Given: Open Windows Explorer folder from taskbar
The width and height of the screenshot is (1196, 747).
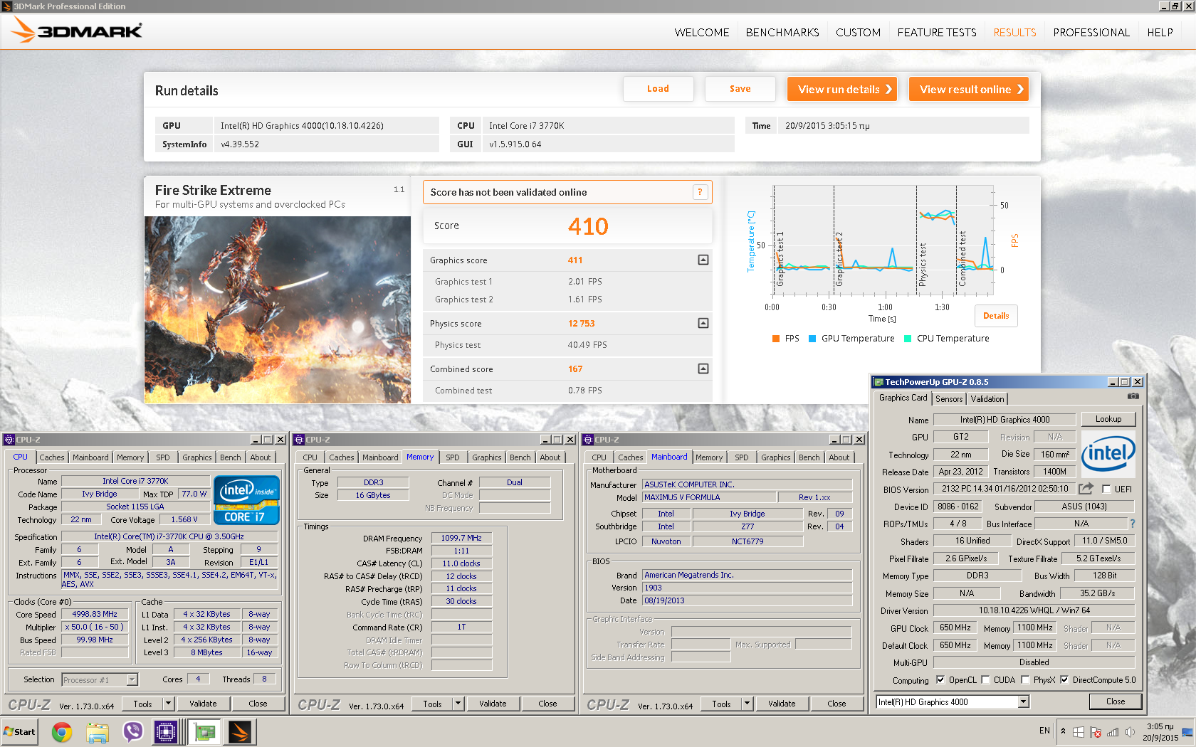Looking at the screenshot, I should [x=98, y=731].
